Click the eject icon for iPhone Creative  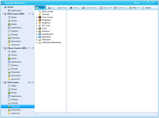click(33, 48)
